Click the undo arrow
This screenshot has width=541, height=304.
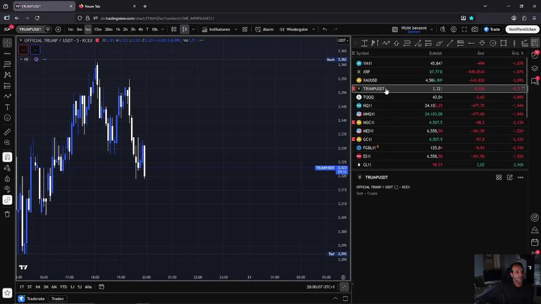click(325, 29)
